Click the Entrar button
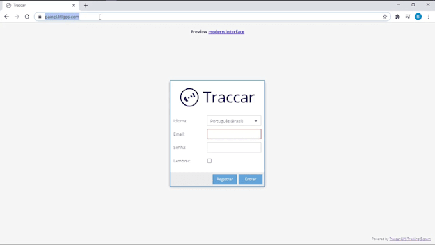The width and height of the screenshot is (435, 245). point(250,179)
